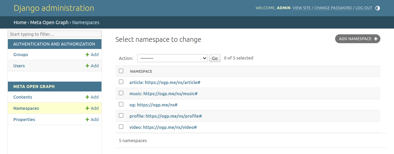
Task: Check the profile namespace row checkbox
Action: (x=121, y=115)
